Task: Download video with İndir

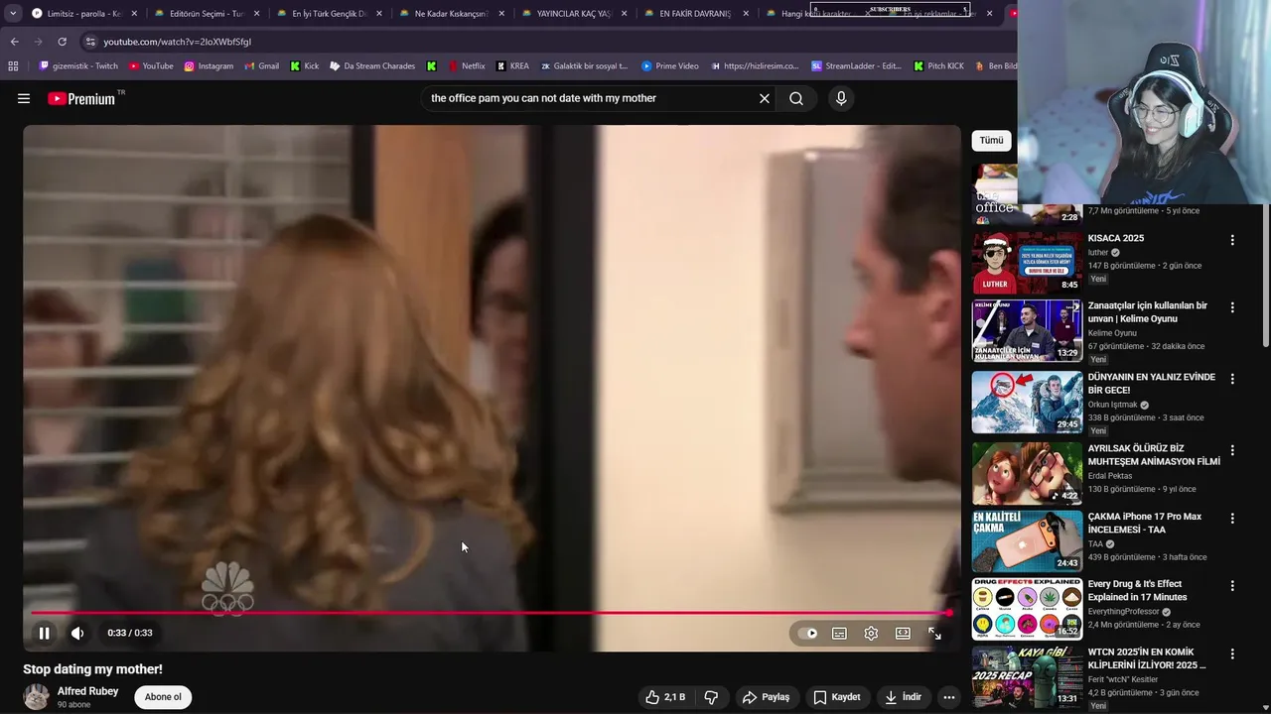Action: (903, 697)
